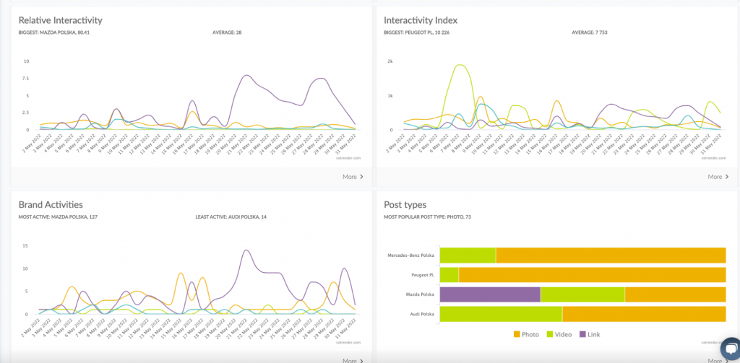Open the chat widget bubble

(731, 349)
